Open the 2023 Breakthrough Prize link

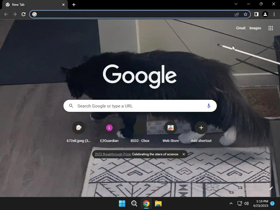113,154
